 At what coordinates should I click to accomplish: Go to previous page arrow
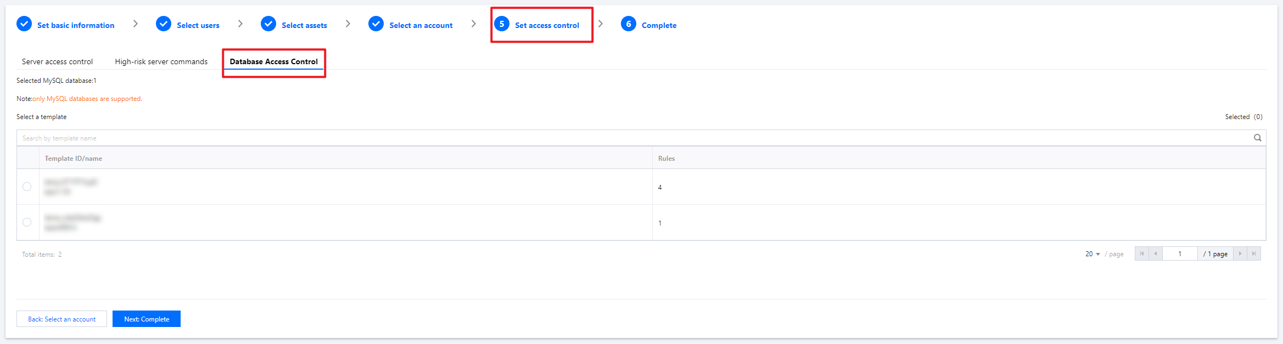tap(1156, 253)
